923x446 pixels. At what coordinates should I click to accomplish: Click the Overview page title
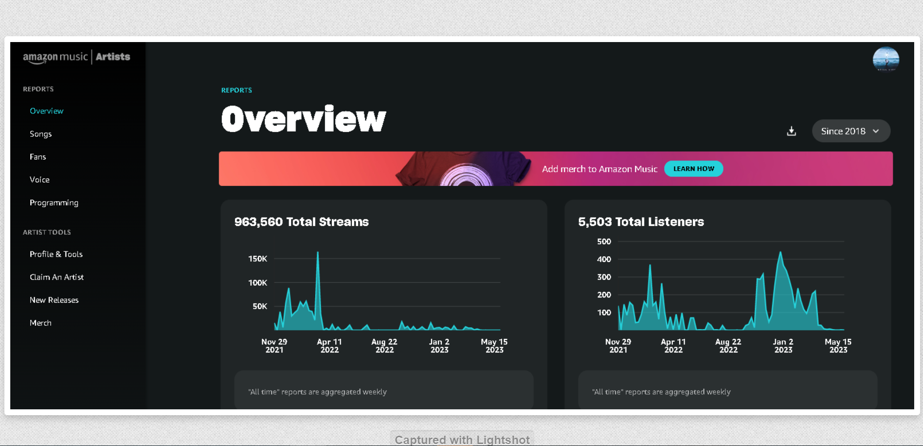(x=303, y=119)
